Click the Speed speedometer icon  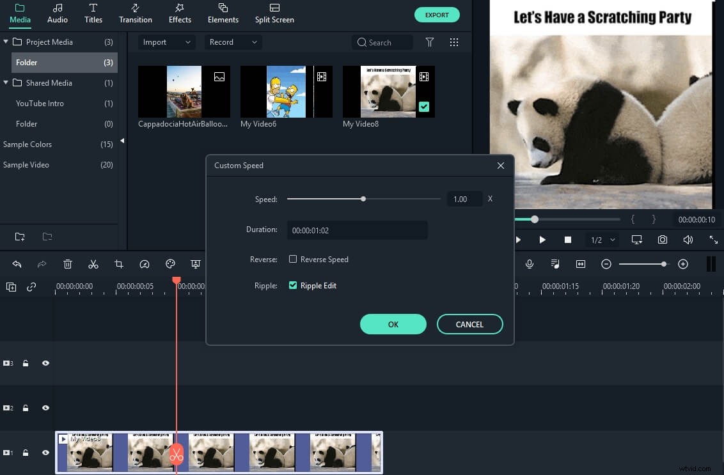tap(145, 263)
